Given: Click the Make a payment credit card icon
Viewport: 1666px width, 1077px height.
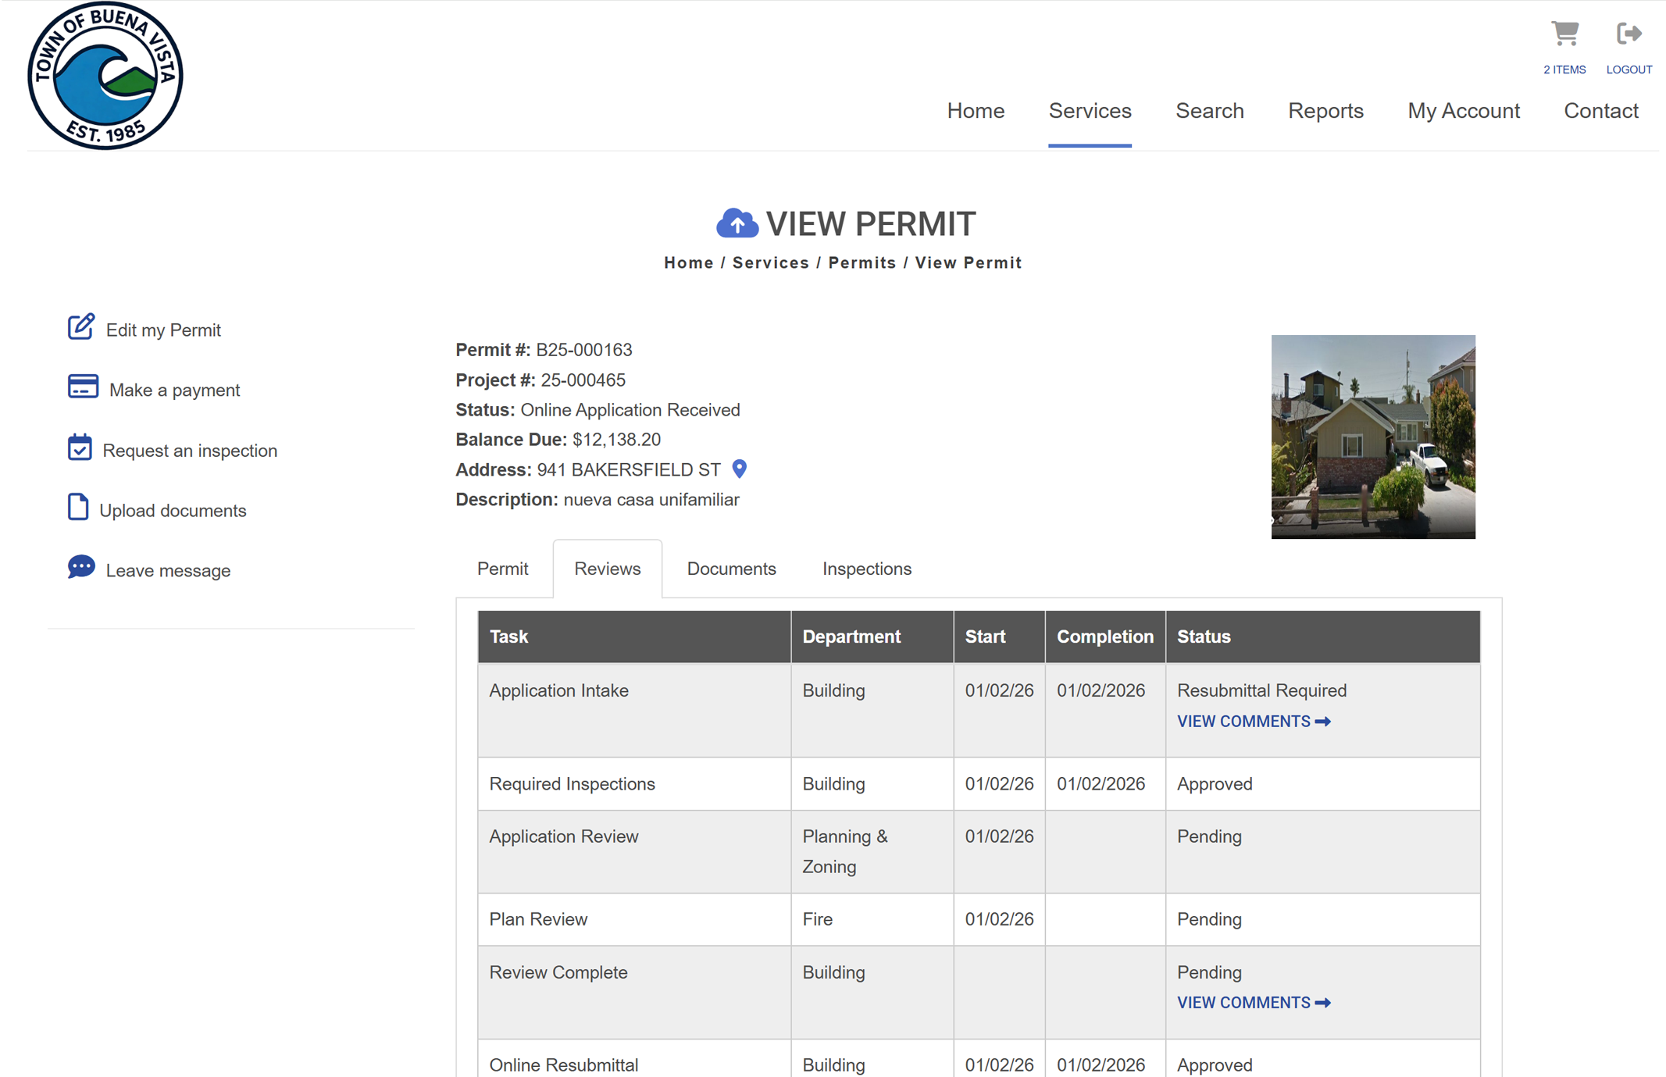Looking at the screenshot, I should 81,387.
